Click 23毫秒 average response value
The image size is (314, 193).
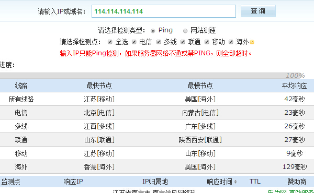click(295, 113)
